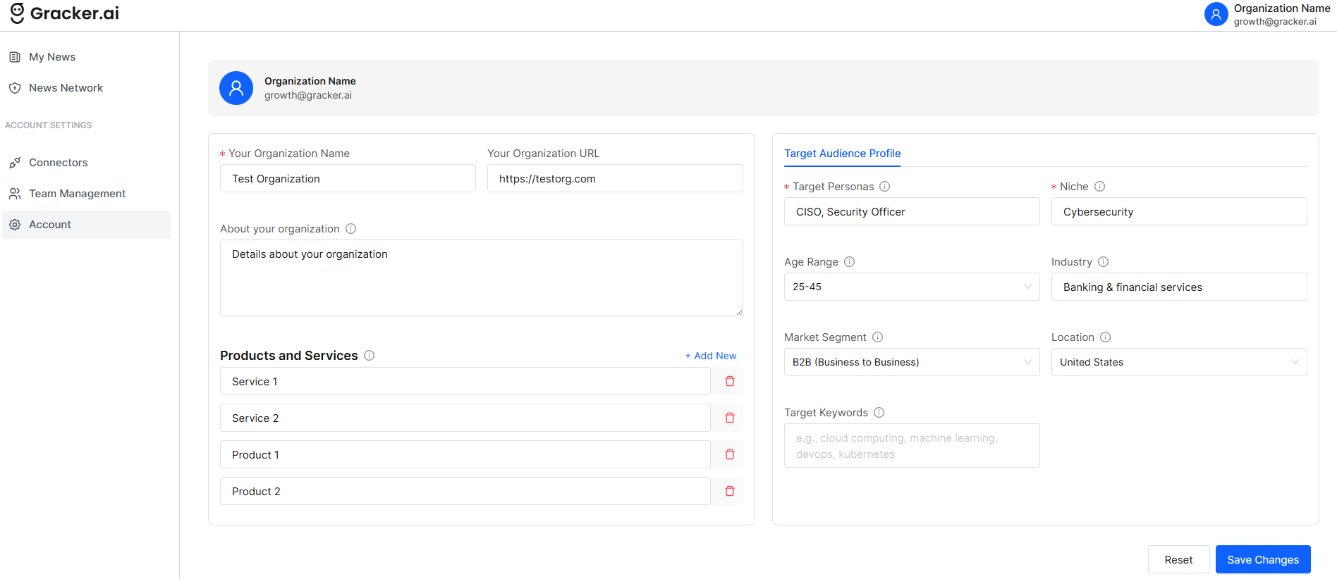Show info tooltip for Location
The width and height of the screenshot is (1337, 579).
tap(1106, 337)
